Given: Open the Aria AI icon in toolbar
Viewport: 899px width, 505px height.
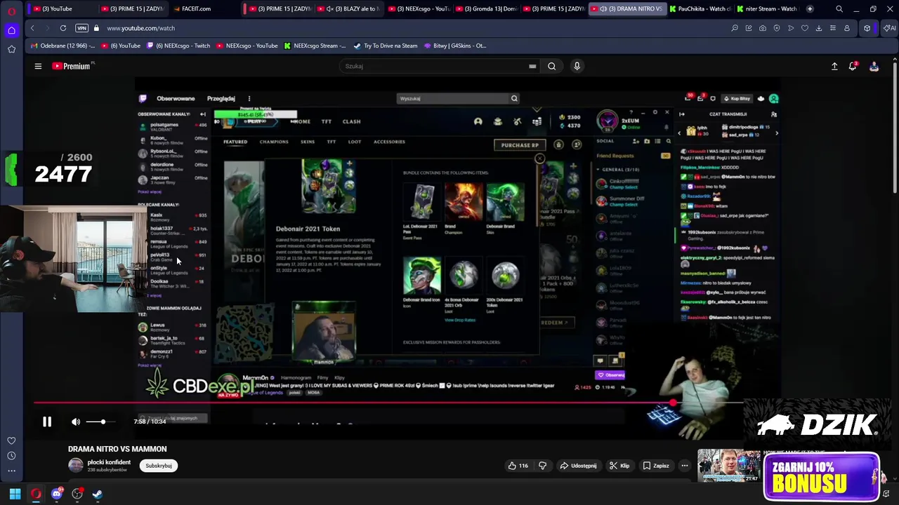Looking at the screenshot, I should click(x=889, y=28).
